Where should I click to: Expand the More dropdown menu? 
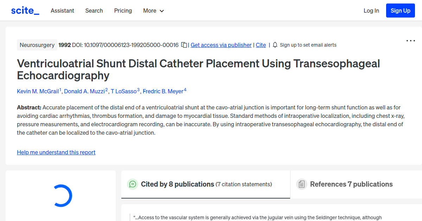pyautogui.click(x=154, y=11)
